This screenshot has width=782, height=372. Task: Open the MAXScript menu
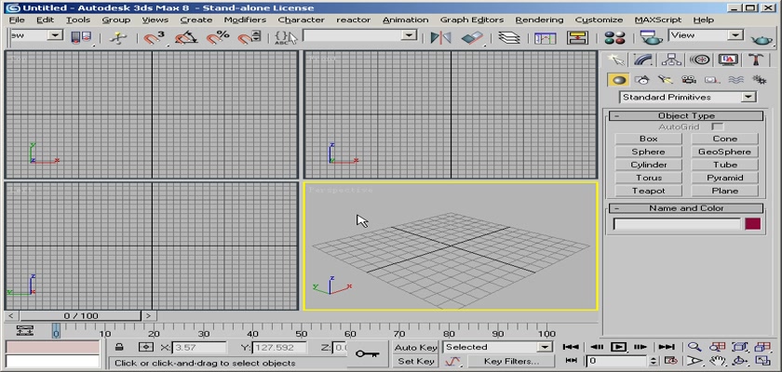658,20
